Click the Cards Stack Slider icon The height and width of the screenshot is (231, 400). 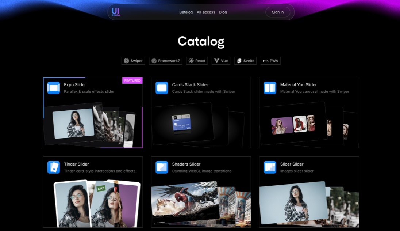point(162,88)
